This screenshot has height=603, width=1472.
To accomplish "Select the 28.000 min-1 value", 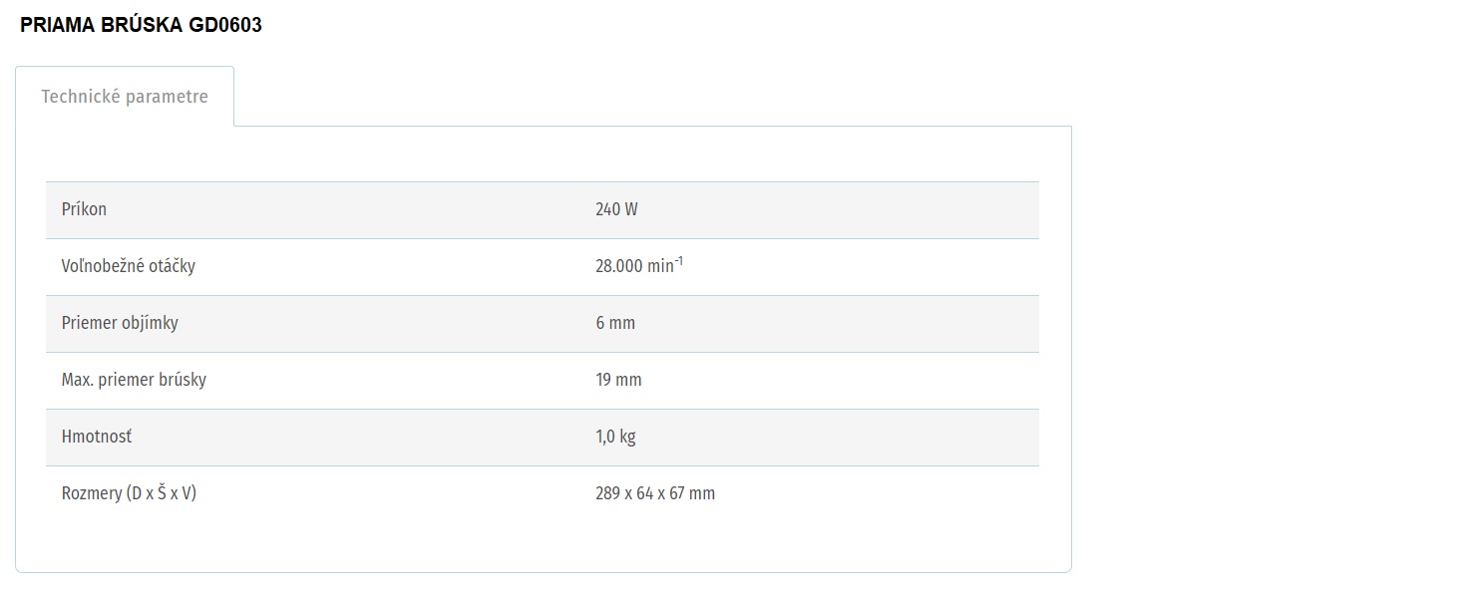I will 639,266.
